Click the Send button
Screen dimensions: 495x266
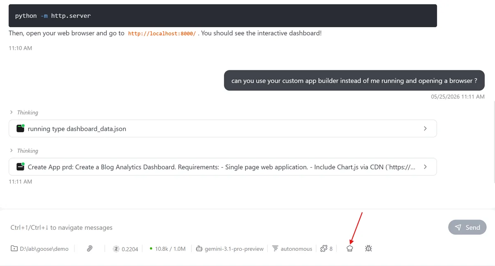(x=467, y=227)
